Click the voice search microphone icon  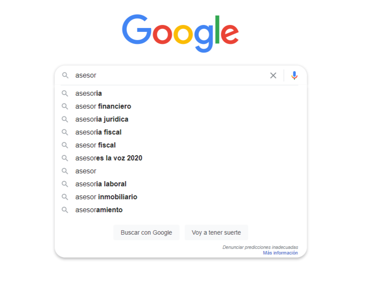pos(294,75)
